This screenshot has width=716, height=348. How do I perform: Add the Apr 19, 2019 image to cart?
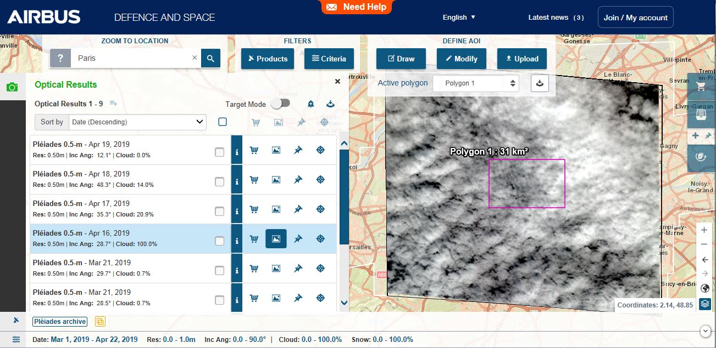254,150
